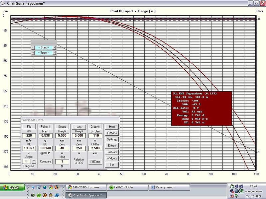This screenshot has width=266, height=199.
Task: Click the Options button
Action: click(x=112, y=133)
